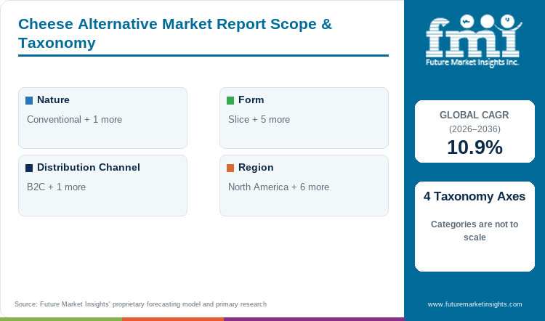Select the Distribution Channel heading

(x=89, y=167)
